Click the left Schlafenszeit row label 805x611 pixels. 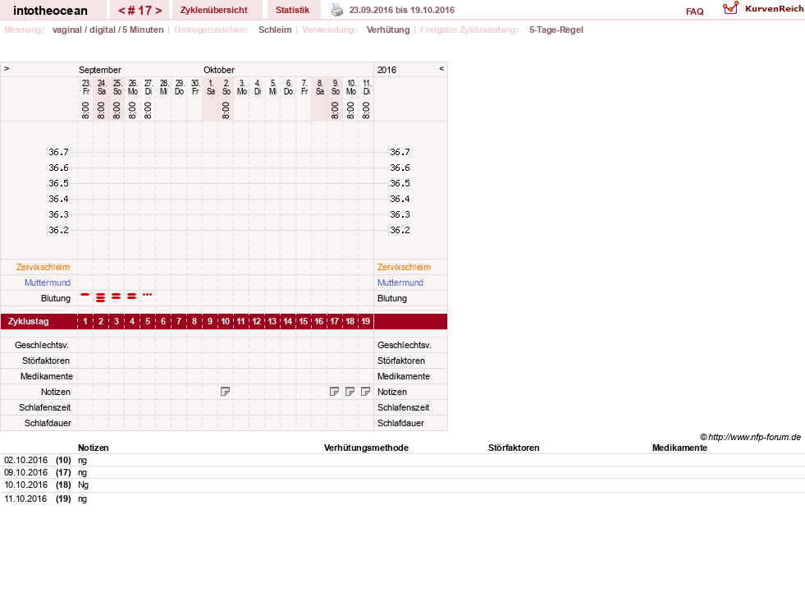point(44,407)
